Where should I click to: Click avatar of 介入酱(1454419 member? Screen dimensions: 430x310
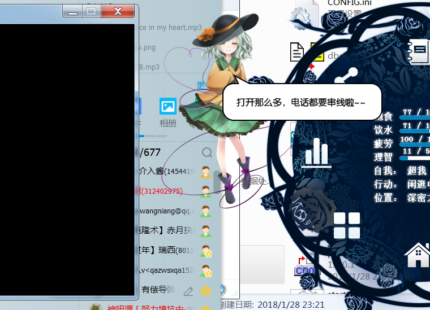pyautogui.click(x=206, y=172)
